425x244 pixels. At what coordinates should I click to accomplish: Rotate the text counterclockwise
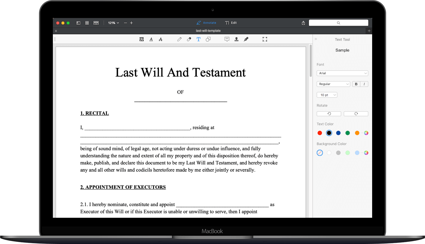point(329,114)
